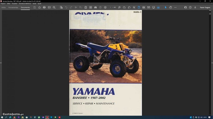Image resolution: width=213 pixels, height=119 pixels.
Task: Take a snapshot with the camera icon
Action: 91,7
